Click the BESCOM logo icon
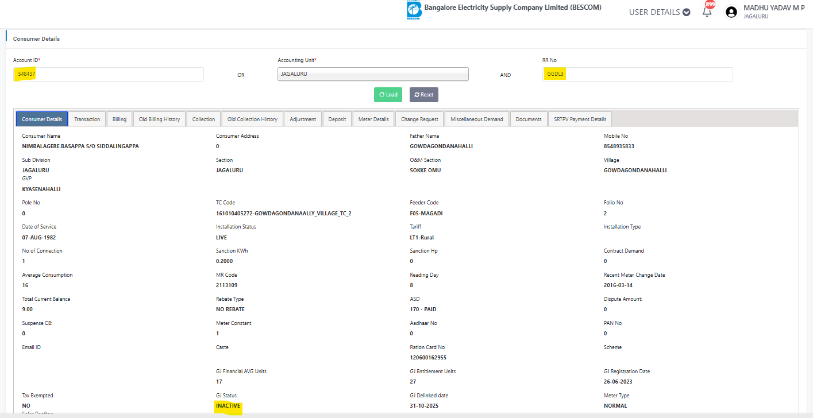 pos(414,10)
